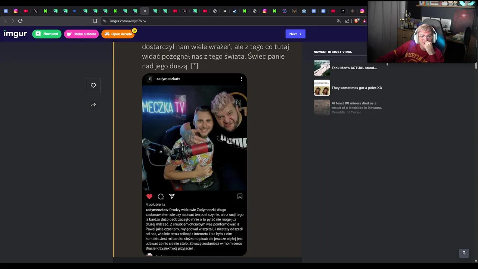The image size is (478, 269).
Task: Open 'They sometimes got a point XD' title
Action: coord(357,88)
